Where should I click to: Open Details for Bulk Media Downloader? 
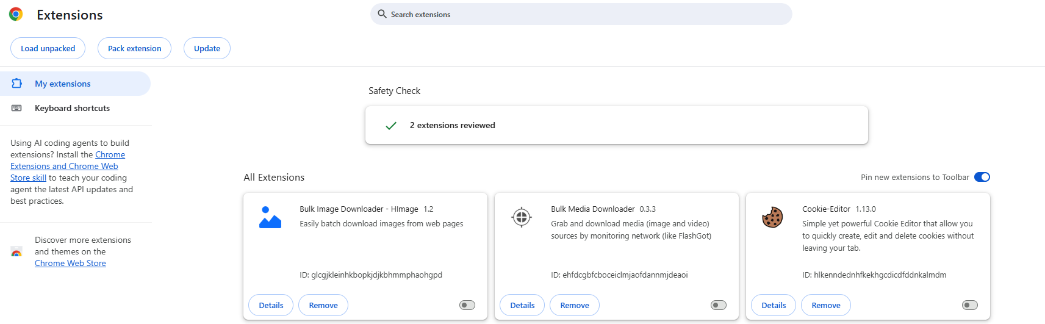point(522,305)
